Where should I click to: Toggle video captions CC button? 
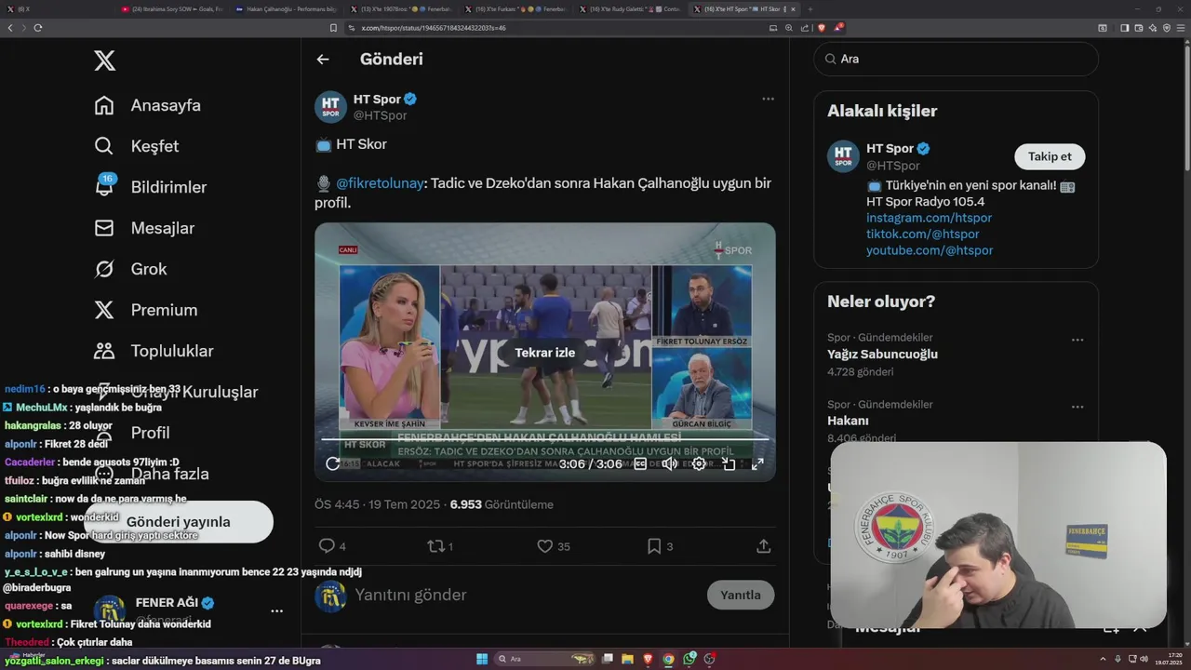[640, 463]
